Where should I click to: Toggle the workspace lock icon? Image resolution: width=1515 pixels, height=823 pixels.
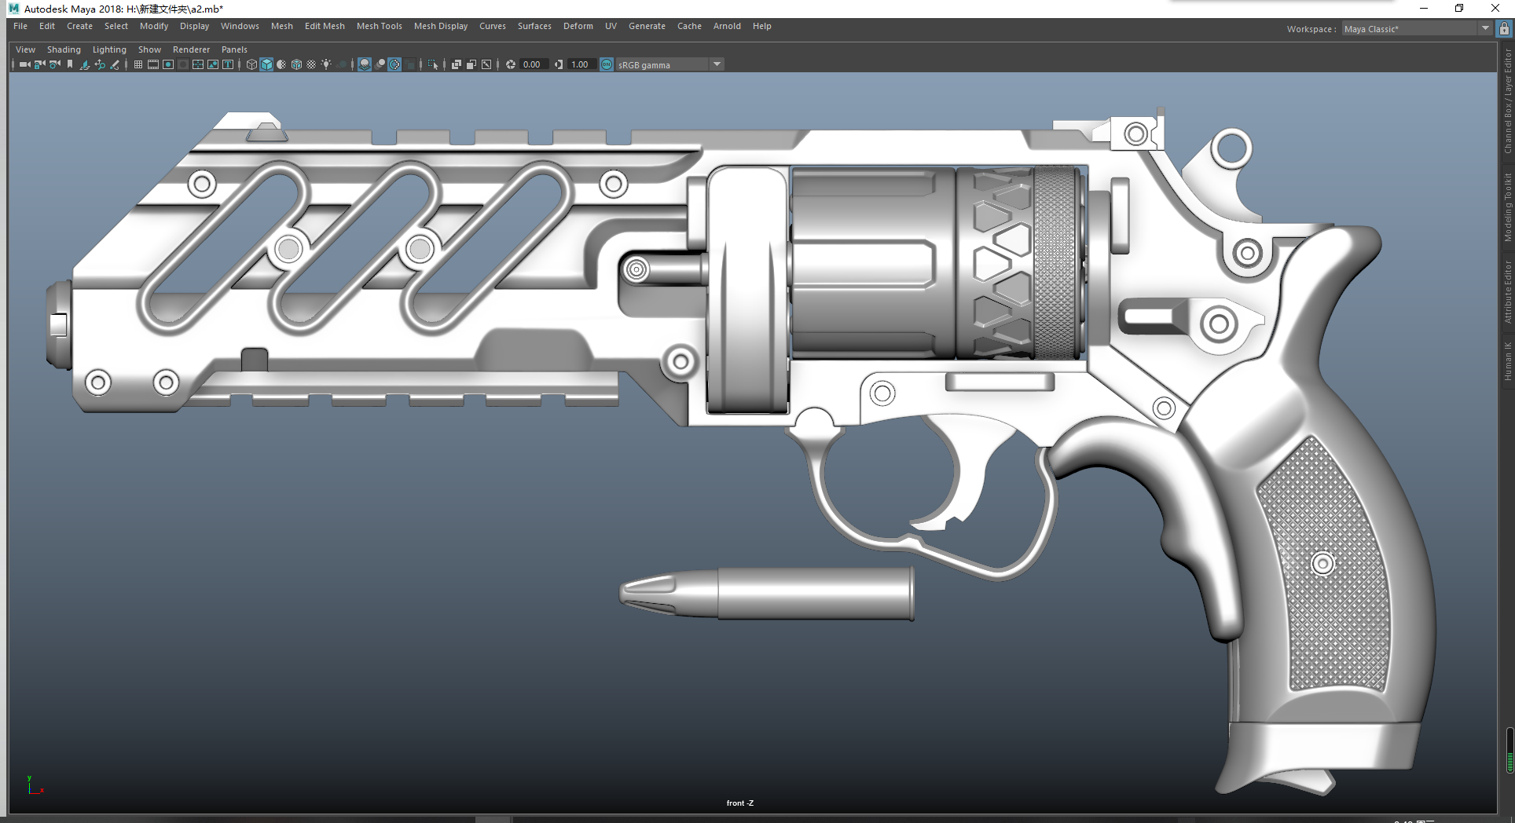[x=1504, y=29]
